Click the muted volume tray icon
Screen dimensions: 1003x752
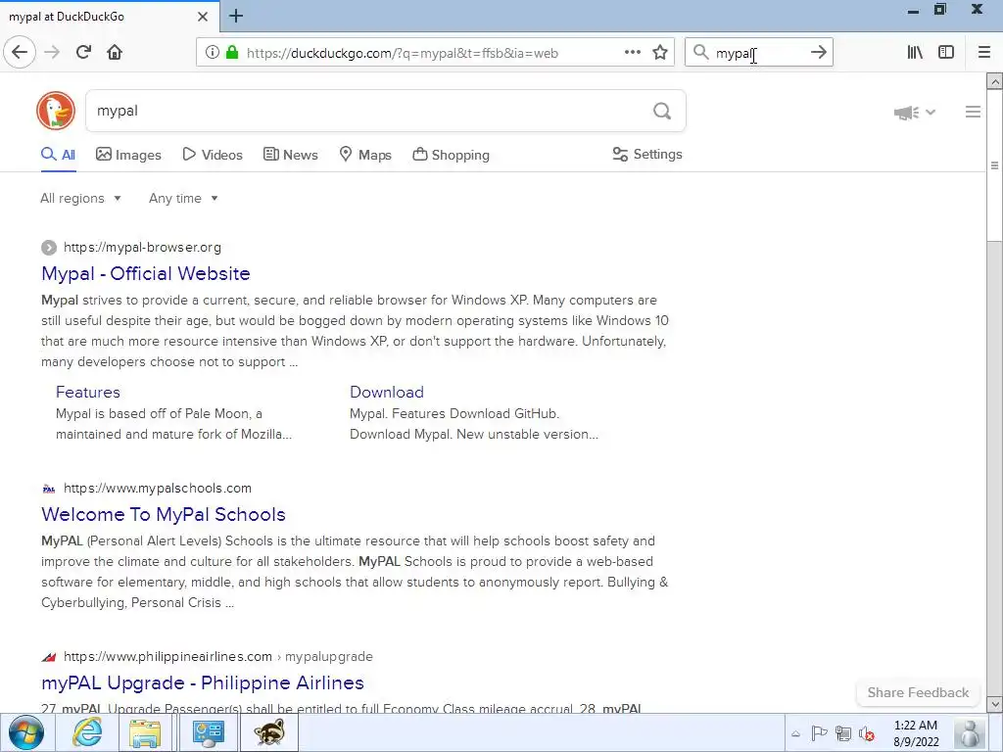point(867,734)
